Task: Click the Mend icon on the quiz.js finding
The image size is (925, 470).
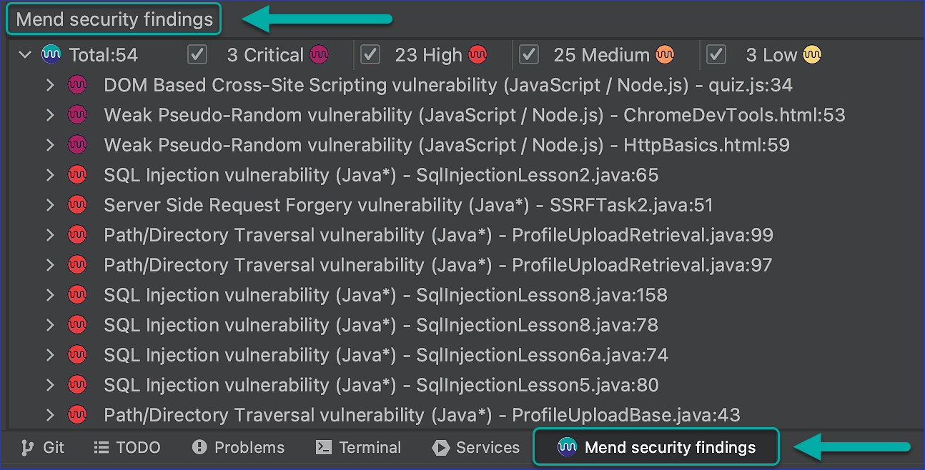Action: coord(77,84)
